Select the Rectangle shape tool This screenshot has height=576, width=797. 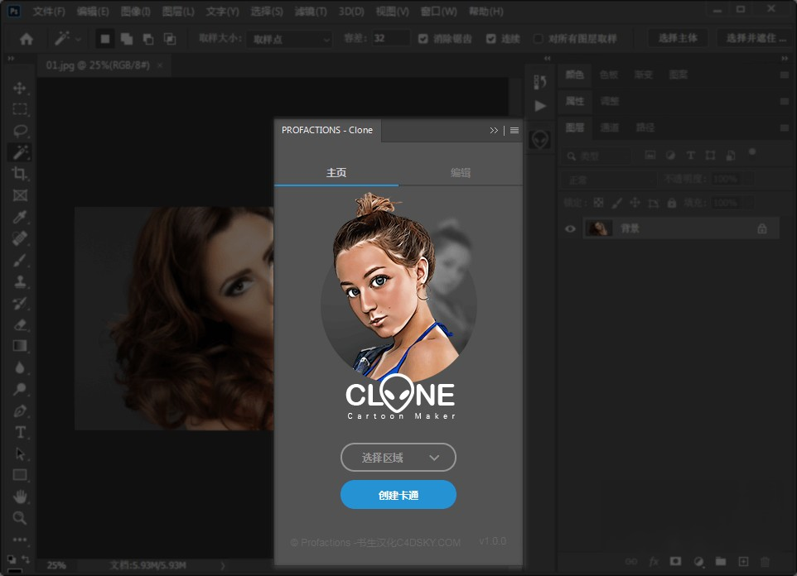click(x=20, y=475)
